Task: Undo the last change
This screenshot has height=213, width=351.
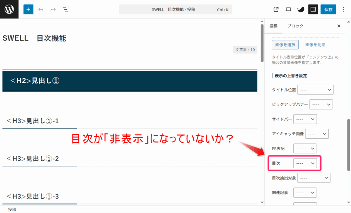Action: [x=41, y=9]
